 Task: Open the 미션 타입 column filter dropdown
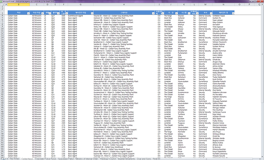pyautogui.click(x=43, y=13)
